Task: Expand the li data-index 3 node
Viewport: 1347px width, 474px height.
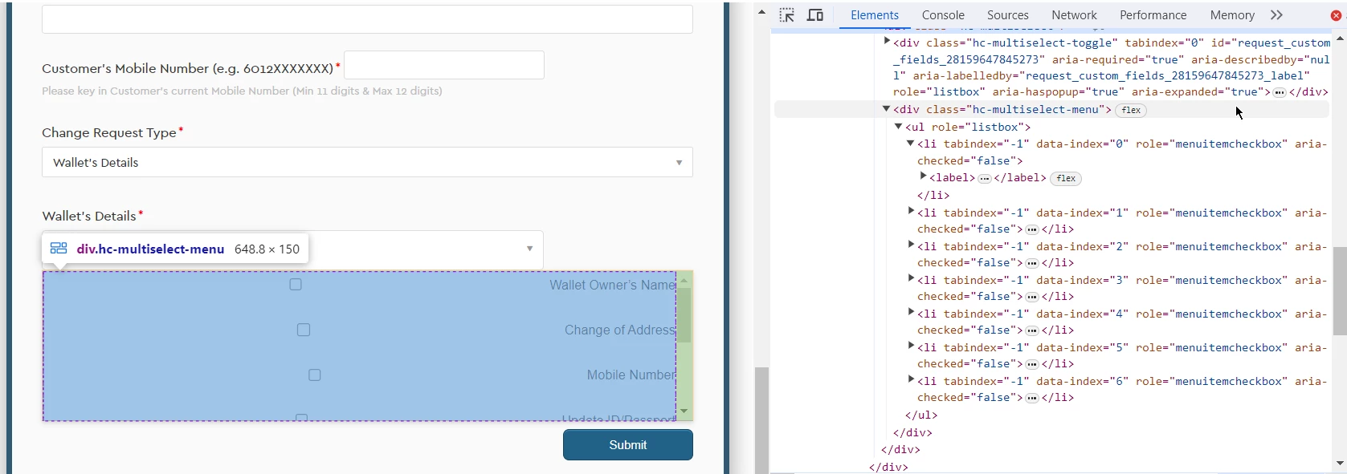Action: coord(911,279)
